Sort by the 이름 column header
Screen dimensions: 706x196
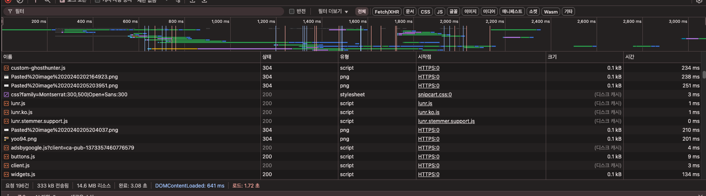[x=131, y=57]
